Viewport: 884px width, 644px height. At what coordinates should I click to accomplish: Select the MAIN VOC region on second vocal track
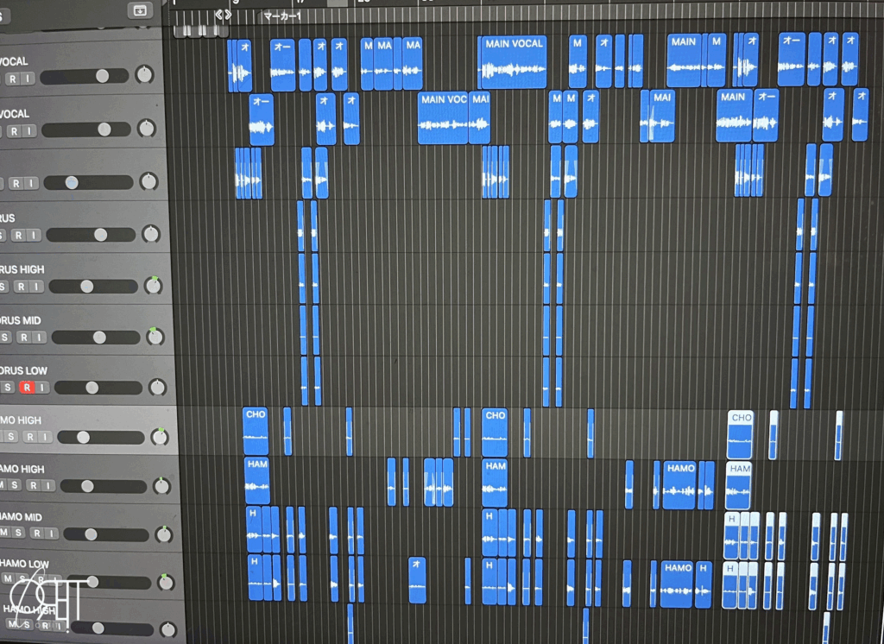coord(443,117)
